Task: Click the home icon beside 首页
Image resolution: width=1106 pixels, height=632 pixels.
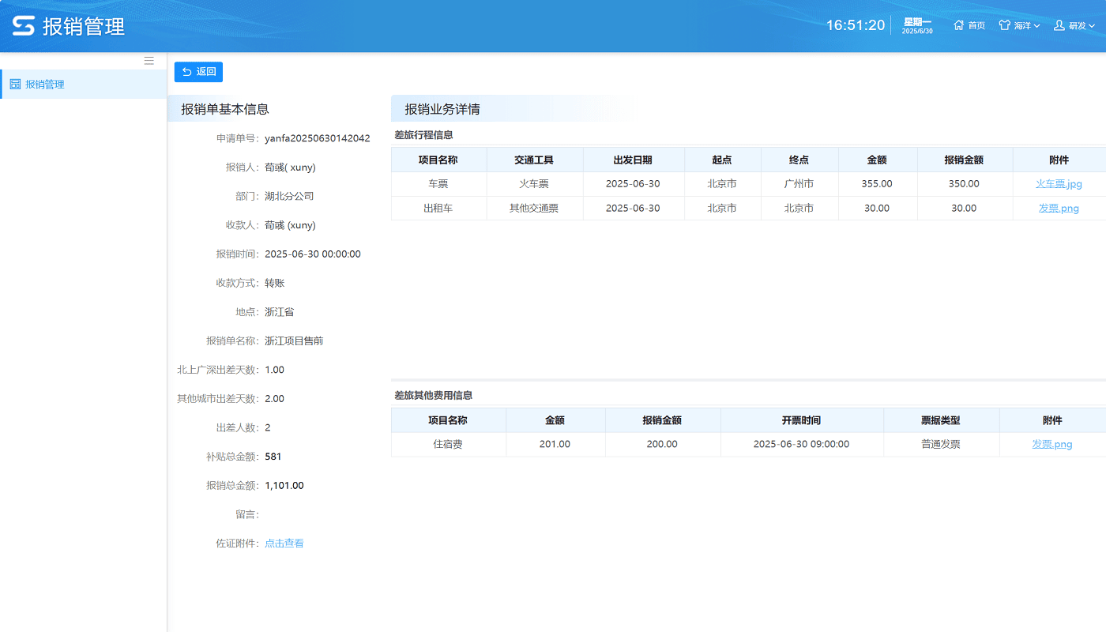Action: click(959, 25)
